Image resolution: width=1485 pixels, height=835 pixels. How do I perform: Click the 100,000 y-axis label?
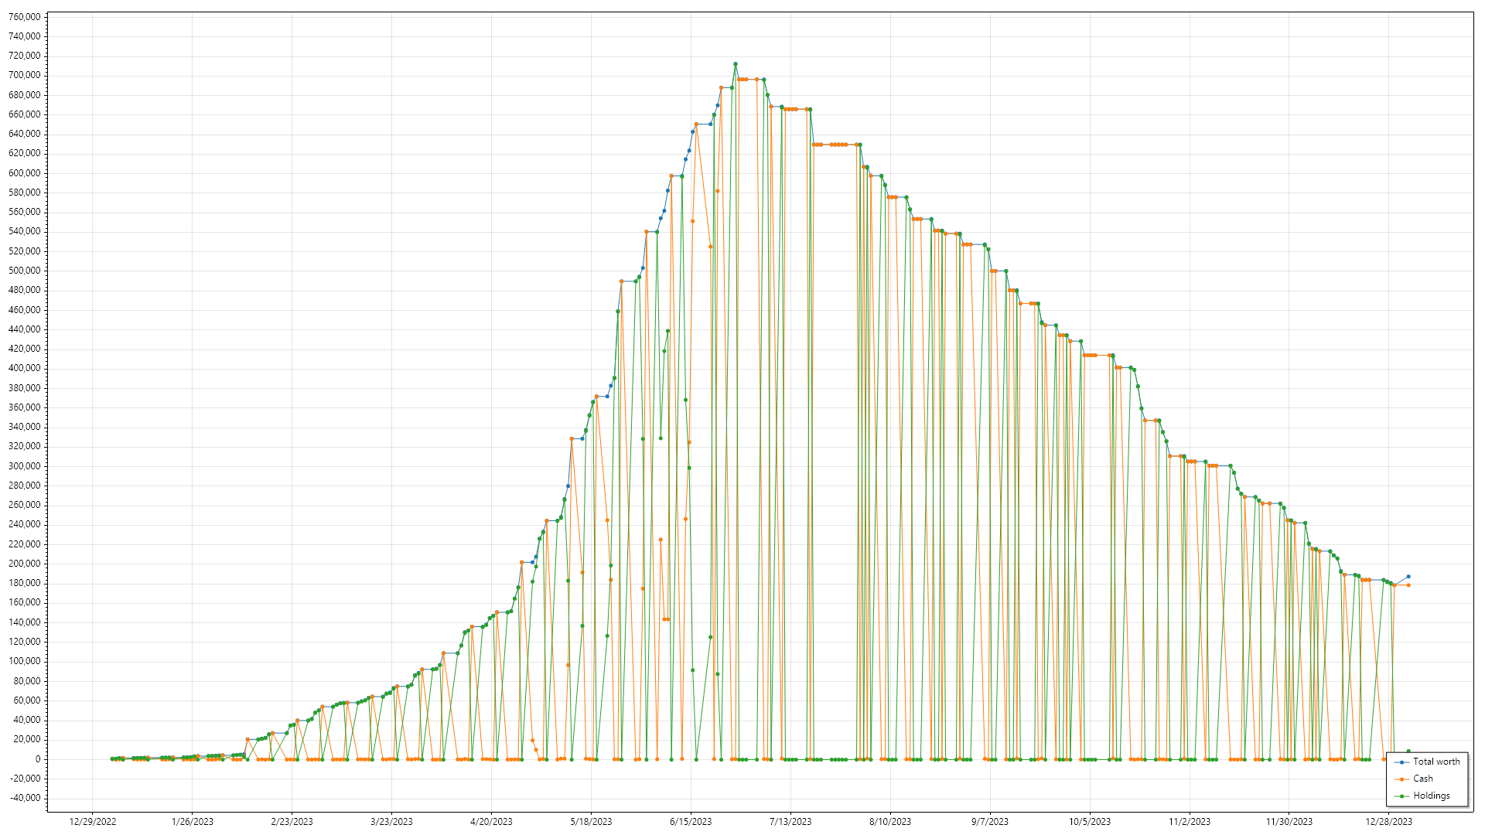[25, 661]
